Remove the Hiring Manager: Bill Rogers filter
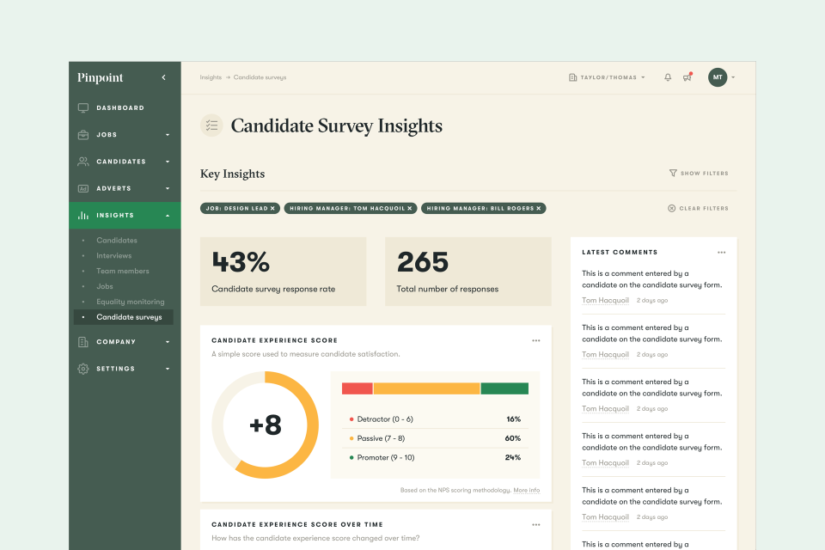Image resolution: width=825 pixels, height=550 pixels. (538, 209)
